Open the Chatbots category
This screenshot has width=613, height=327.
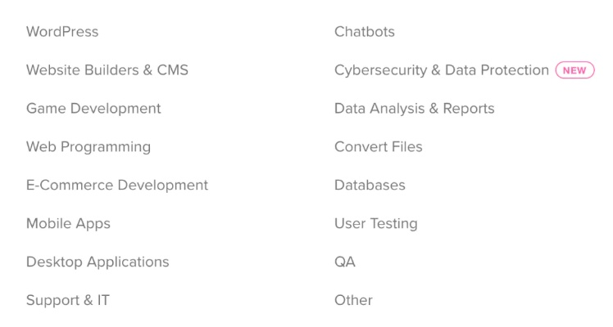(365, 32)
